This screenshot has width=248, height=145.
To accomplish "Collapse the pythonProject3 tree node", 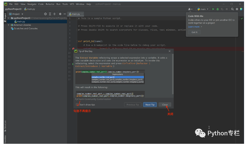I will (x=9, y=18).
